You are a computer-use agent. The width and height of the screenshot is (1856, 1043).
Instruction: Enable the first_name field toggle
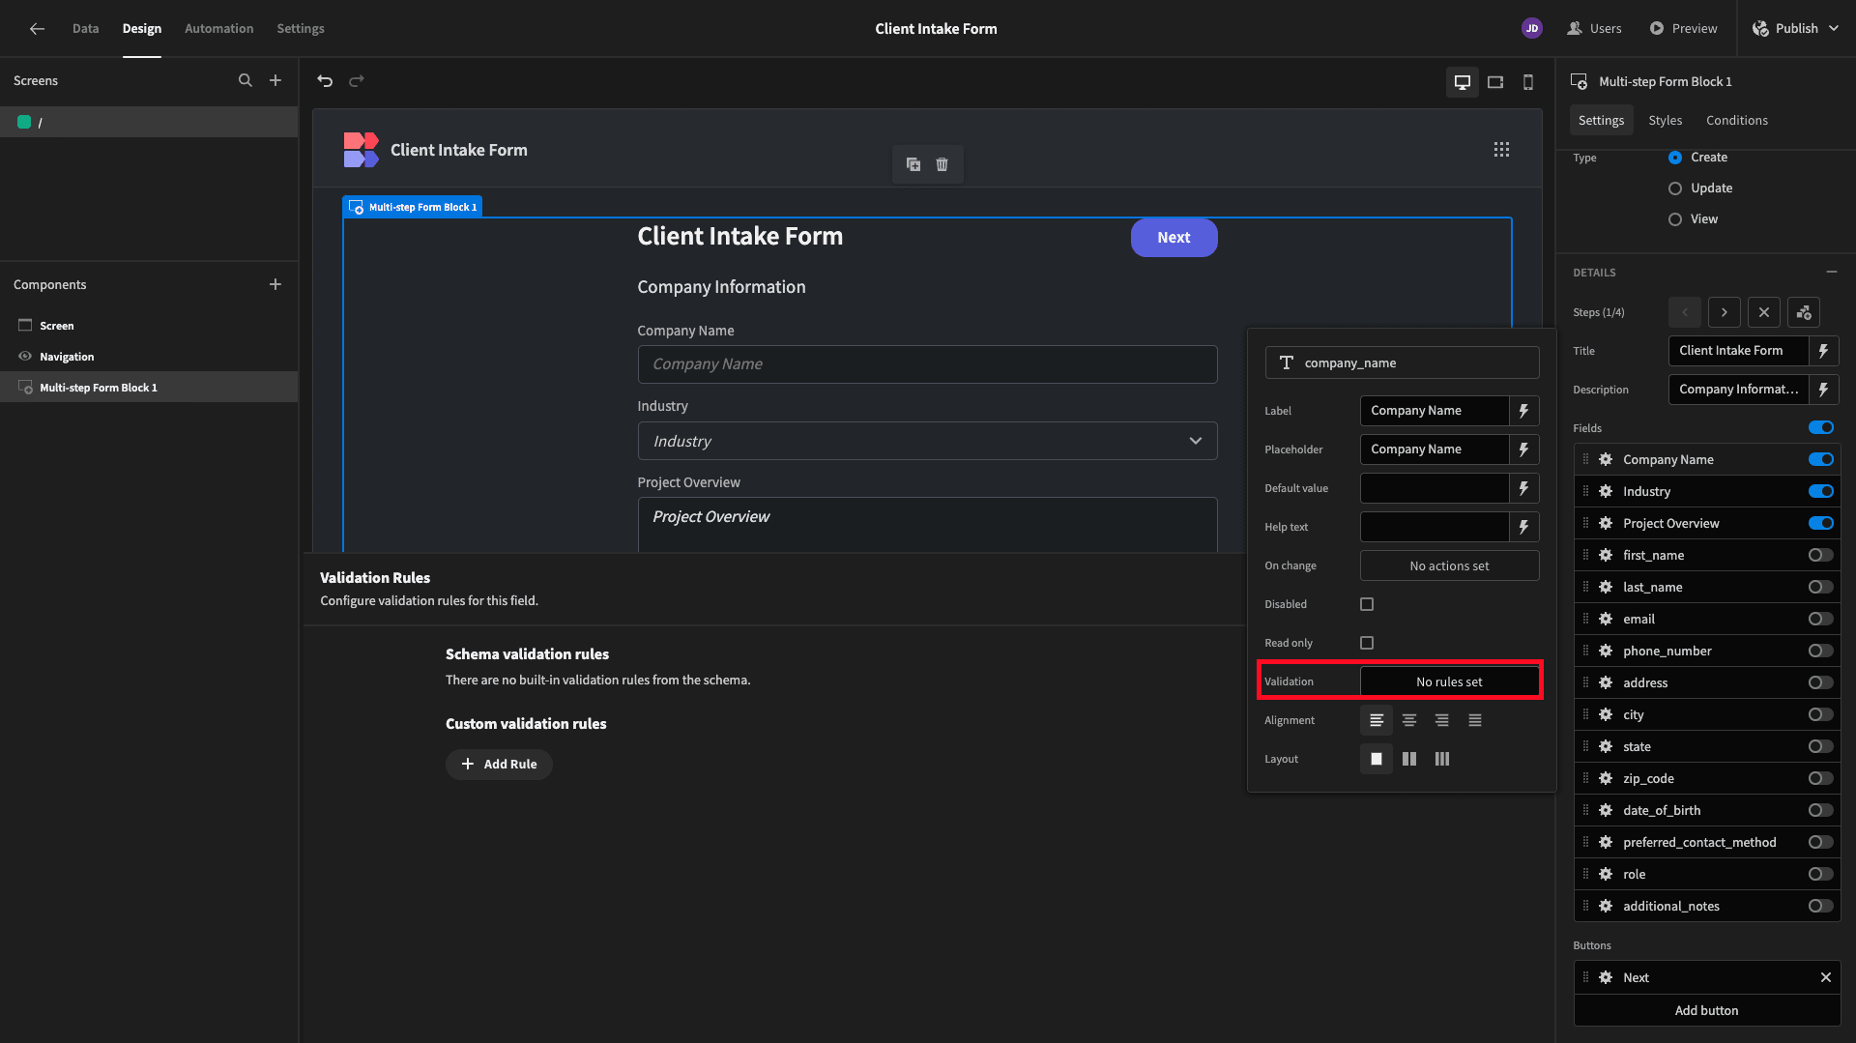click(x=1821, y=556)
